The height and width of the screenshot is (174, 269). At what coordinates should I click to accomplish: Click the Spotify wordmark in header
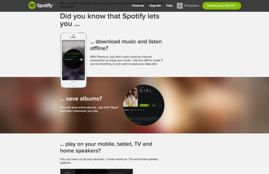coord(45,5)
